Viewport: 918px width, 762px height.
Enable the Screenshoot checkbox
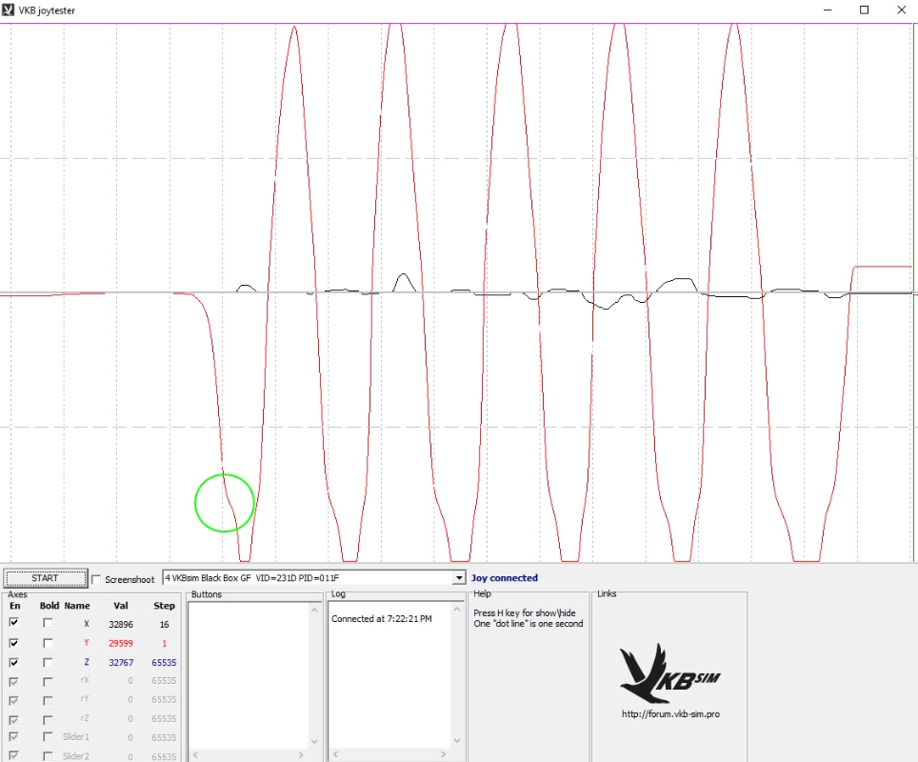coord(96,579)
